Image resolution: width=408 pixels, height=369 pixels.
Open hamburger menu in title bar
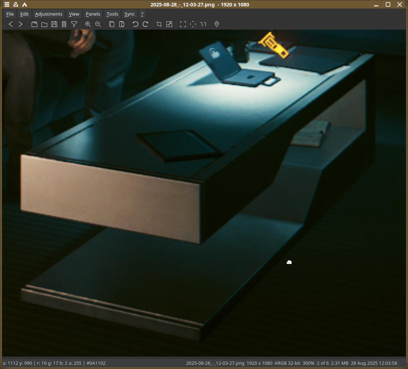[7, 4]
